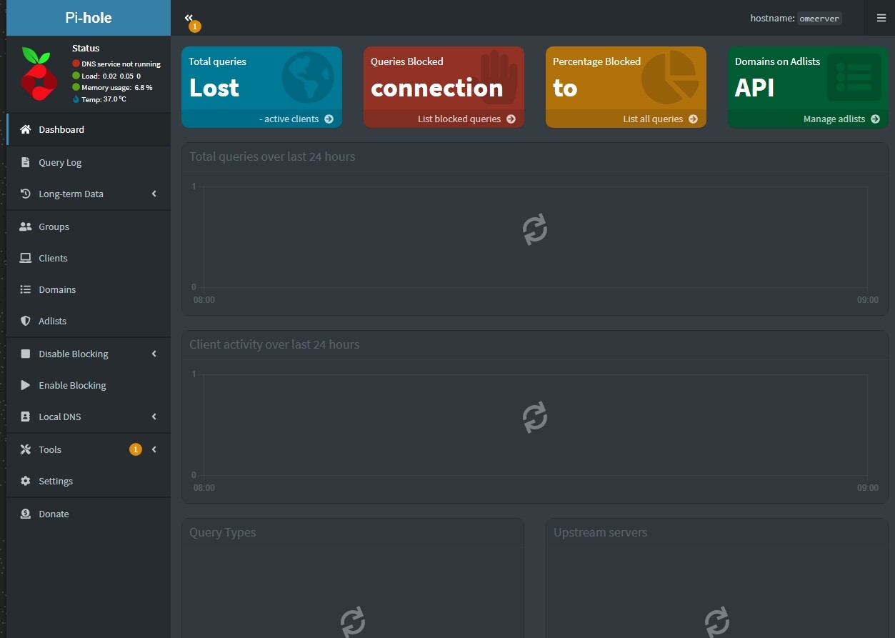Click the hand icon on Queries Blocked card

[499, 78]
